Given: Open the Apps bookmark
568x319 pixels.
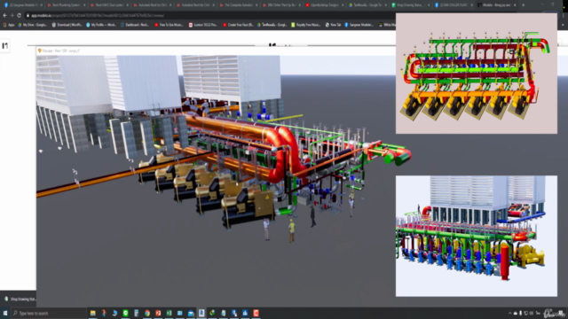Looking at the screenshot, I should point(9,25).
